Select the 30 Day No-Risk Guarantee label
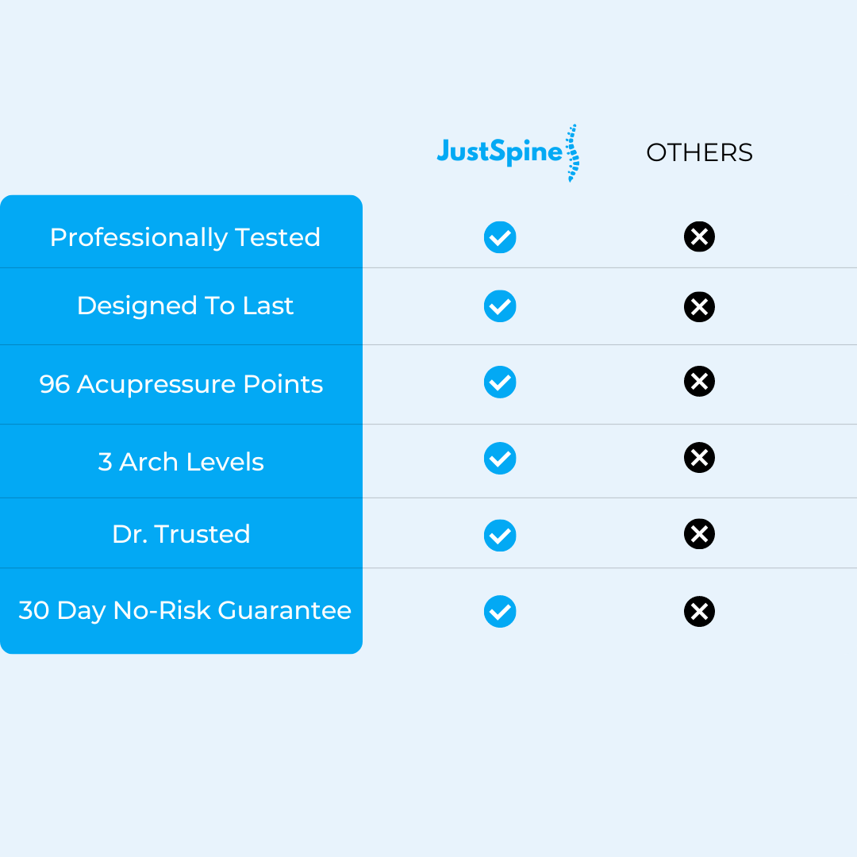This screenshot has height=857, width=857. 185,610
